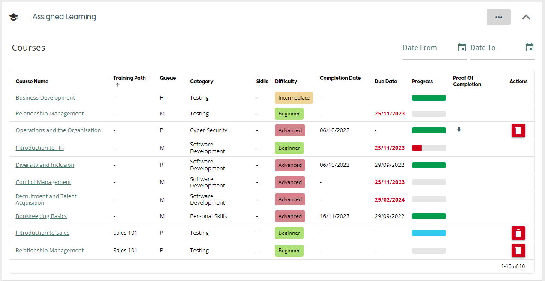Download proof for Operations and the Organisation

point(459,130)
